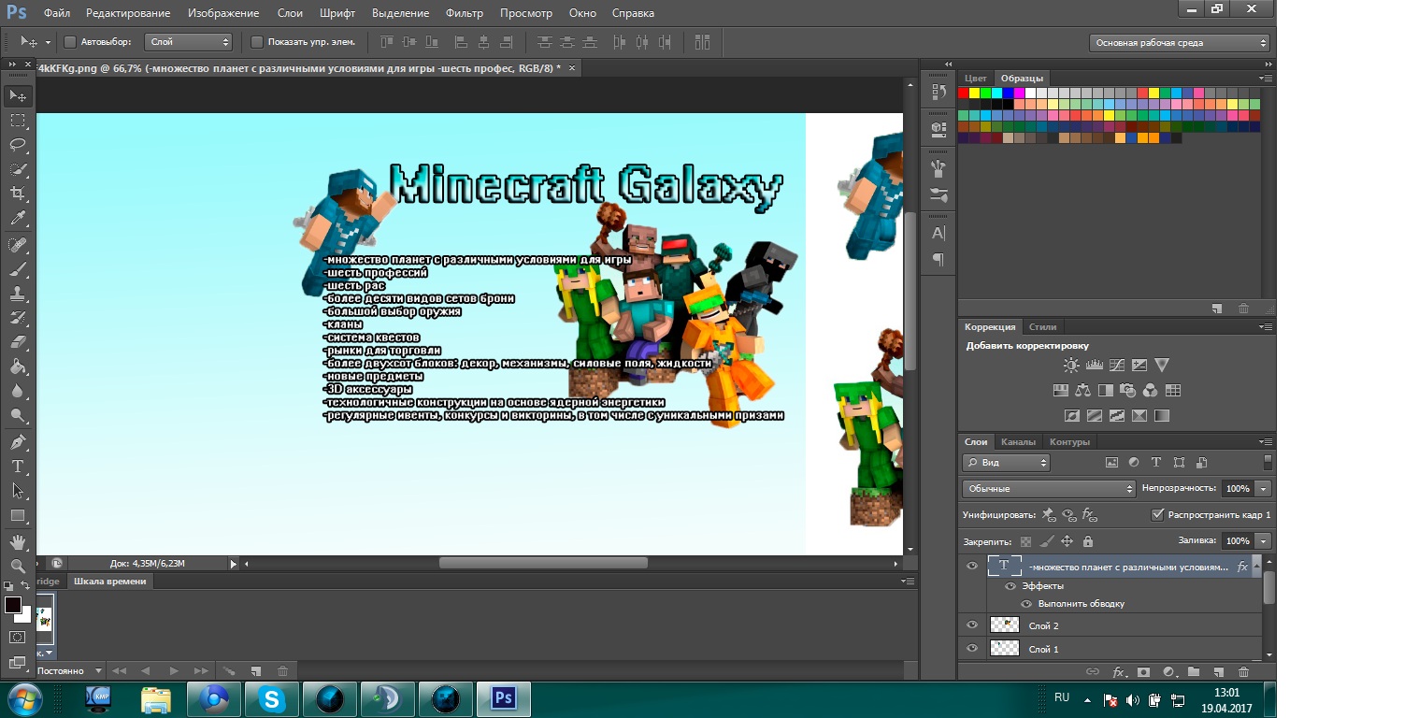Expand the Непрозрачность opacity dropdown arrow
The height and width of the screenshot is (718, 1404).
click(1264, 489)
